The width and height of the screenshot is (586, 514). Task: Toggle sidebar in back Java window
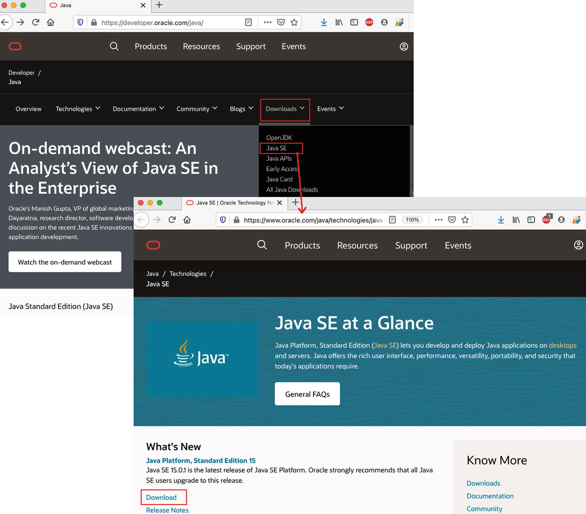354,22
